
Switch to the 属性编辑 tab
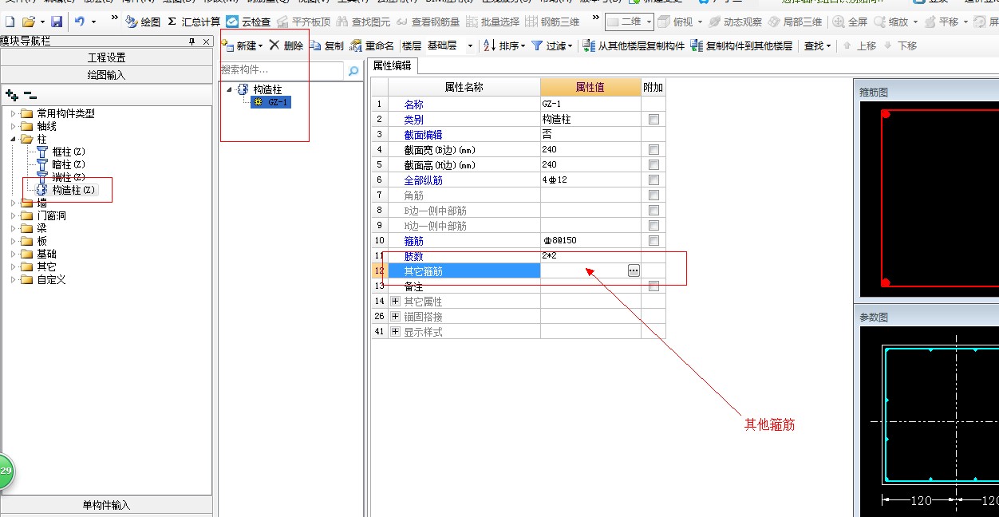tap(392, 65)
